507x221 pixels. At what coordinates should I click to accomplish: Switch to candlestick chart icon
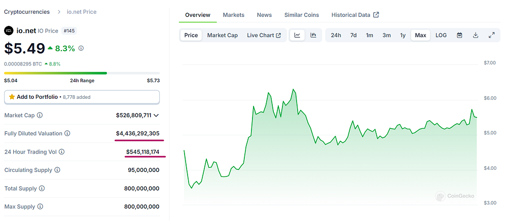coord(313,35)
